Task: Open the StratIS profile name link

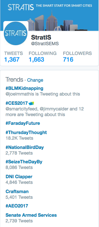Action: [x=41, y=37]
